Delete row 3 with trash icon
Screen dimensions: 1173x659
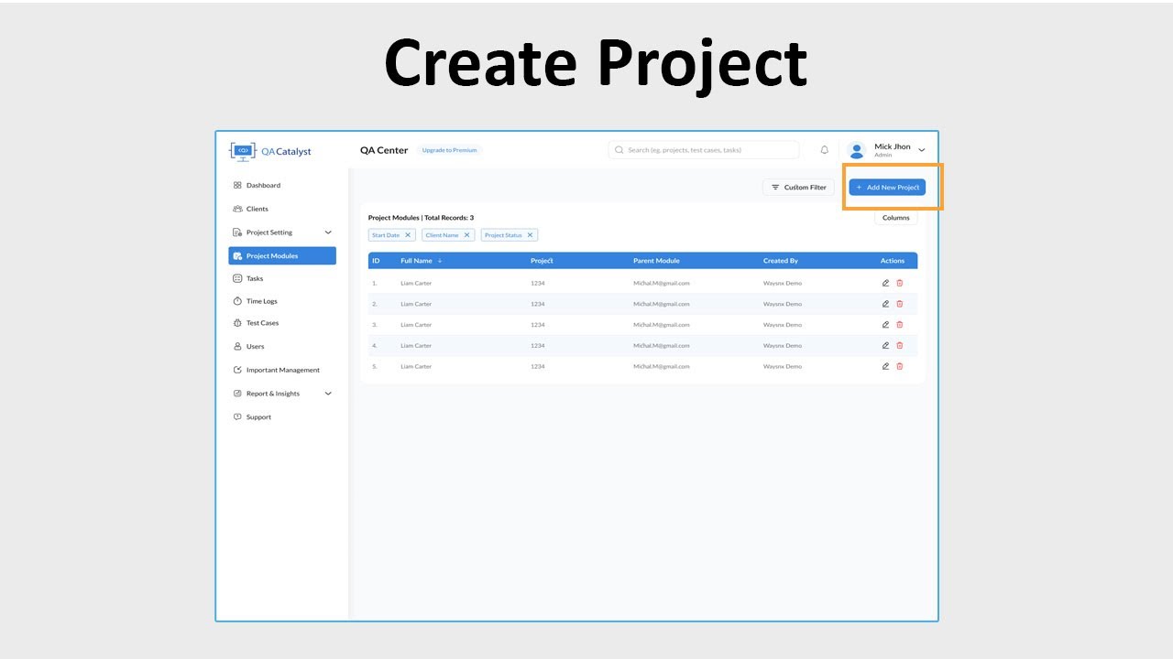pyautogui.click(x=899, y=325)
